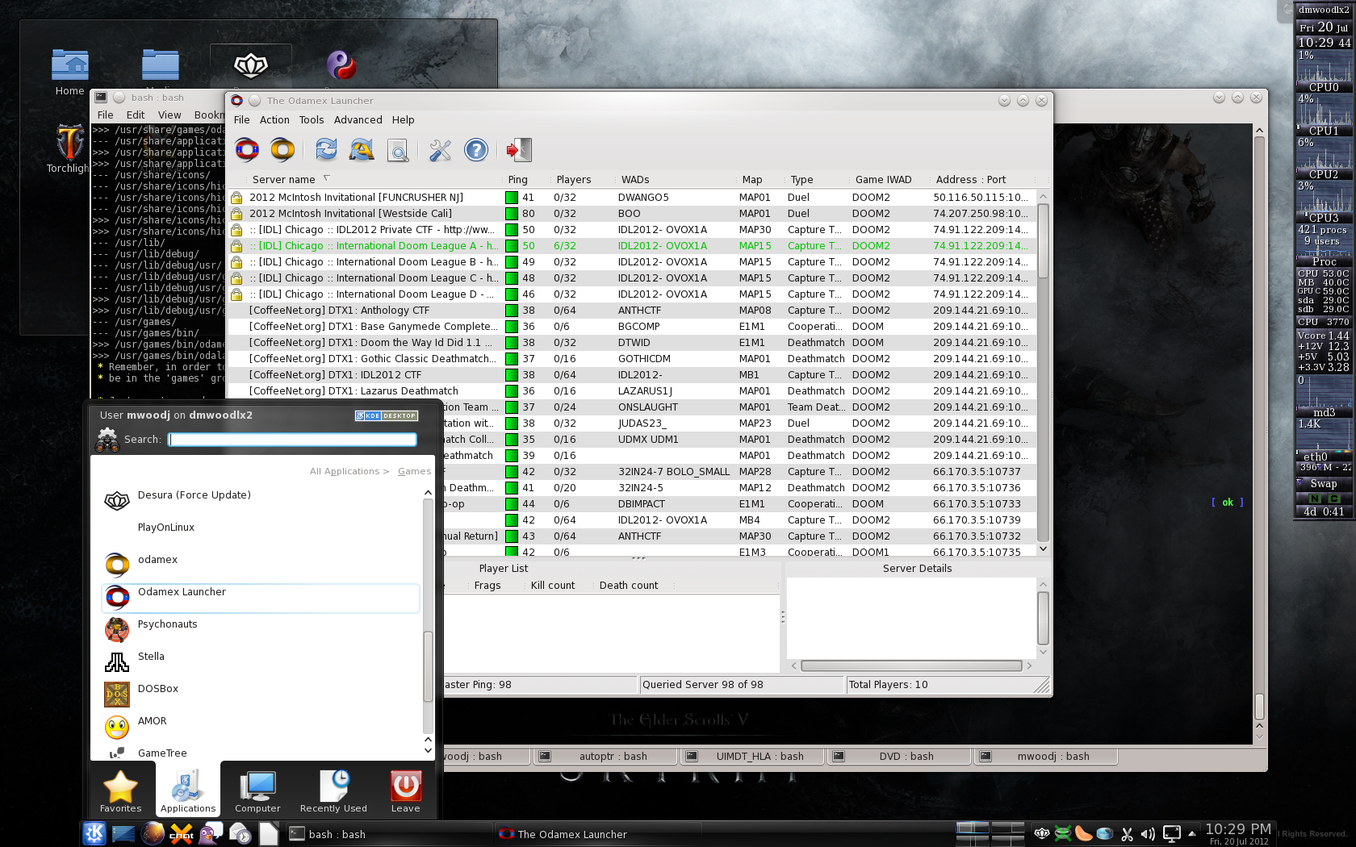Sort server list by Server name header
The image size is (1356, 847).
click(x=284, y=180)
